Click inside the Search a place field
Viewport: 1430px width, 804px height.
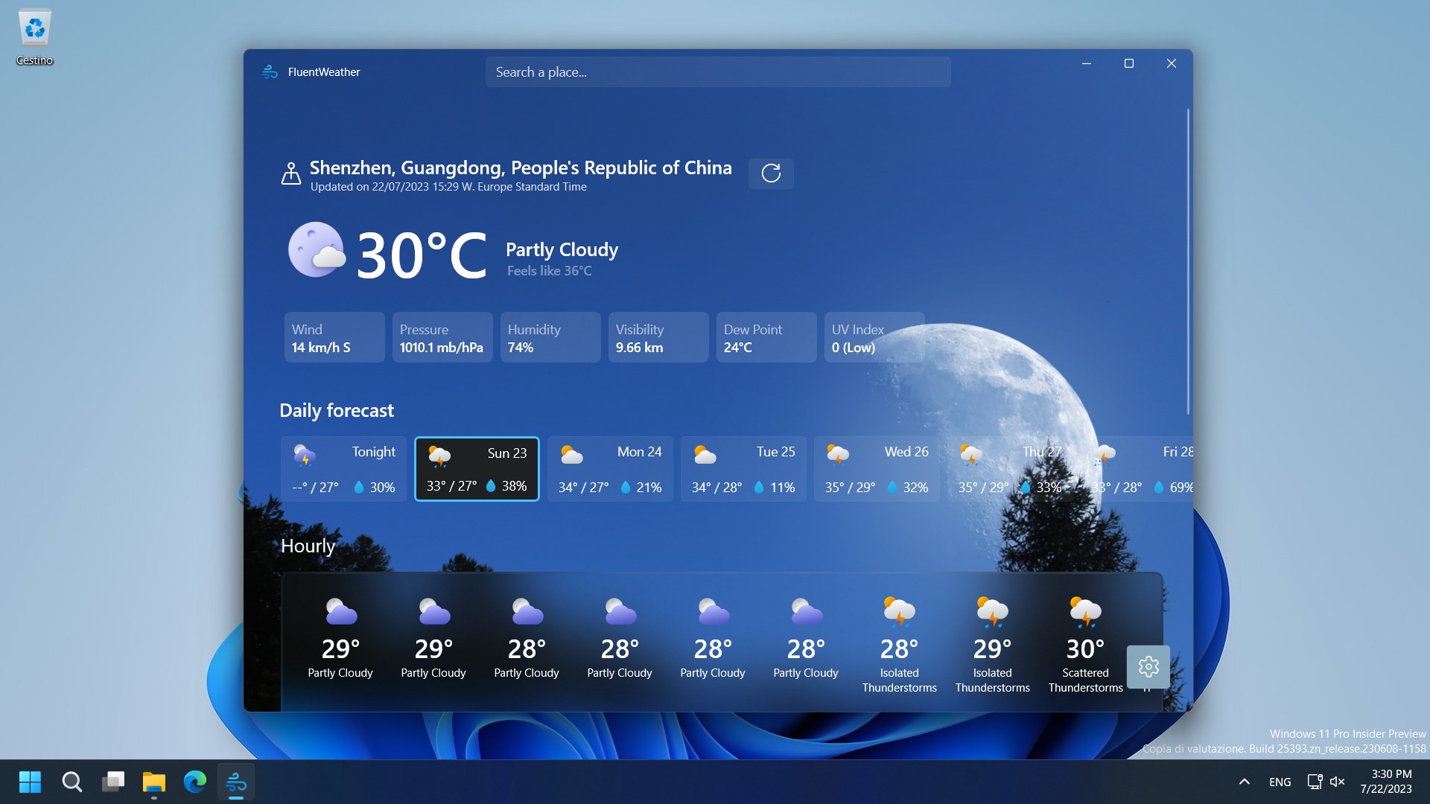pos(717,71)
